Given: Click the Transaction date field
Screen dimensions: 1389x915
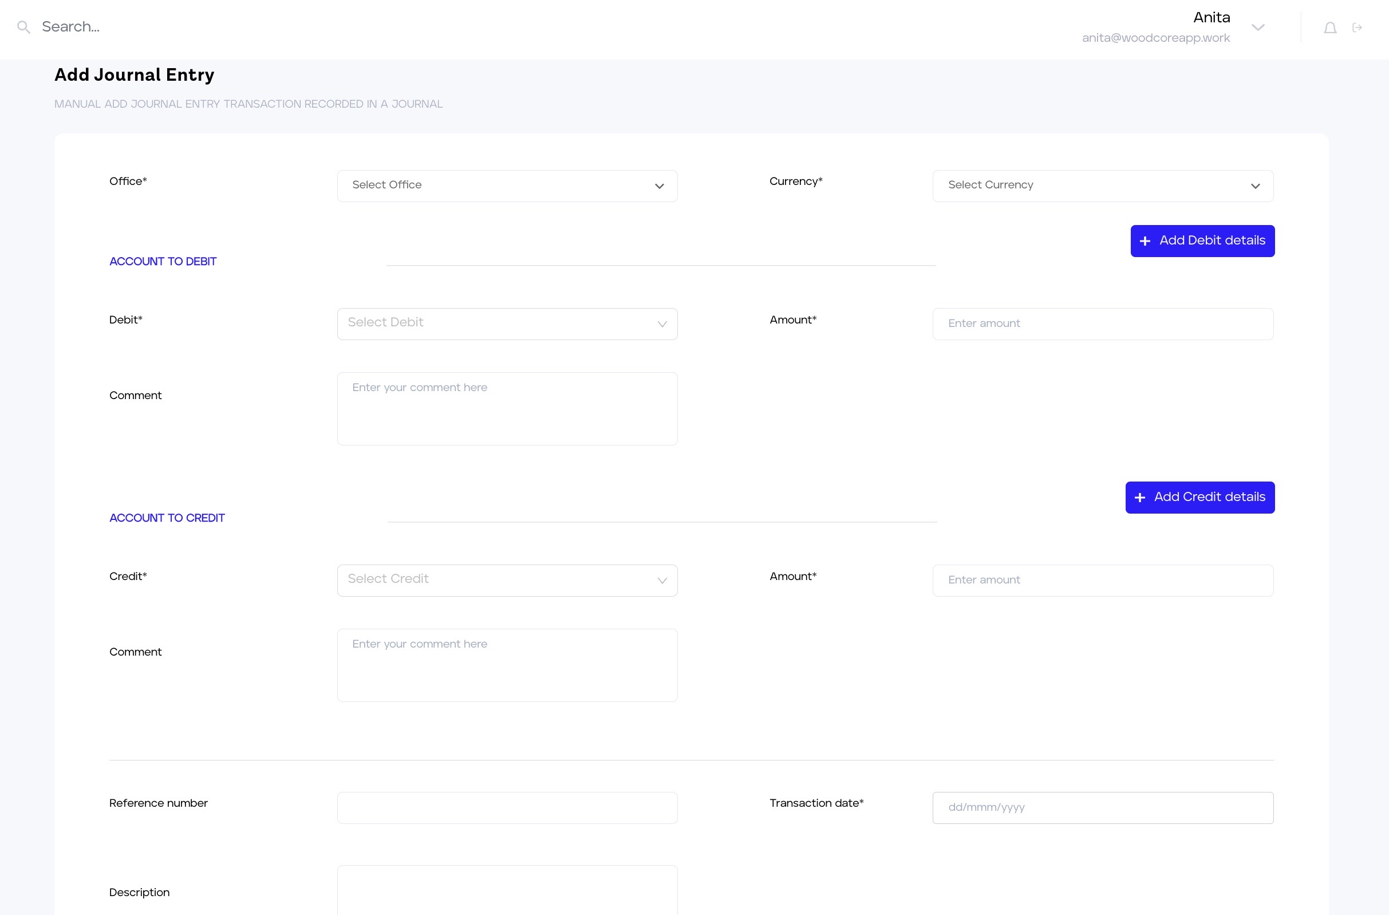Looking at the screenshot, I should 1103,807.
